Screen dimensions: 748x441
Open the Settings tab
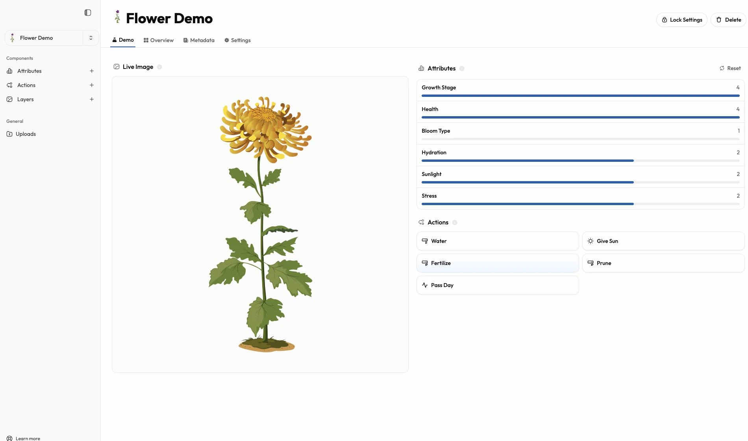tap(237, 40)
